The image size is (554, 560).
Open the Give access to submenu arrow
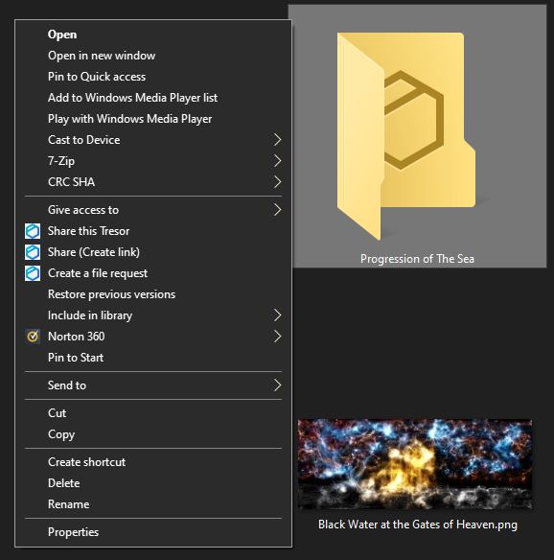point(277,210)
